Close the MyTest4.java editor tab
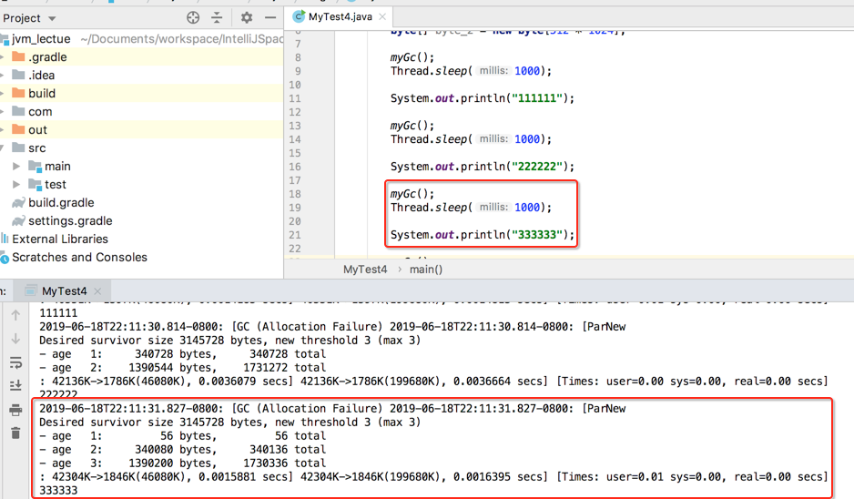The image size is (854, 499). [x=382, y=17]
